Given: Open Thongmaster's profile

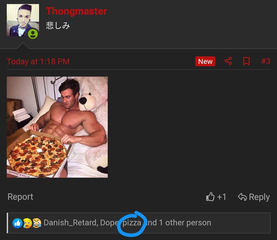Looking at the screenshot, I should pos(76,11).
